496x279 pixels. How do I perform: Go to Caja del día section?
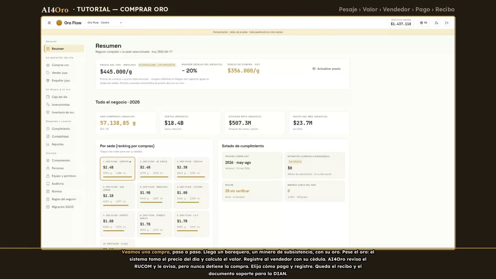click(64, 97)
